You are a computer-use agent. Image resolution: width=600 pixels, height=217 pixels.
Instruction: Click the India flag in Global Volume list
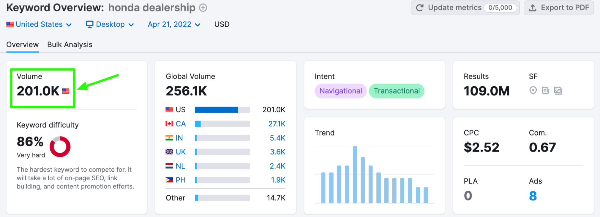[169, 138]
